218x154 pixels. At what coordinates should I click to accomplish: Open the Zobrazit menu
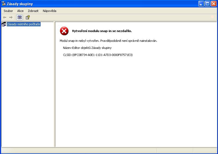click(x=33, y=11)
